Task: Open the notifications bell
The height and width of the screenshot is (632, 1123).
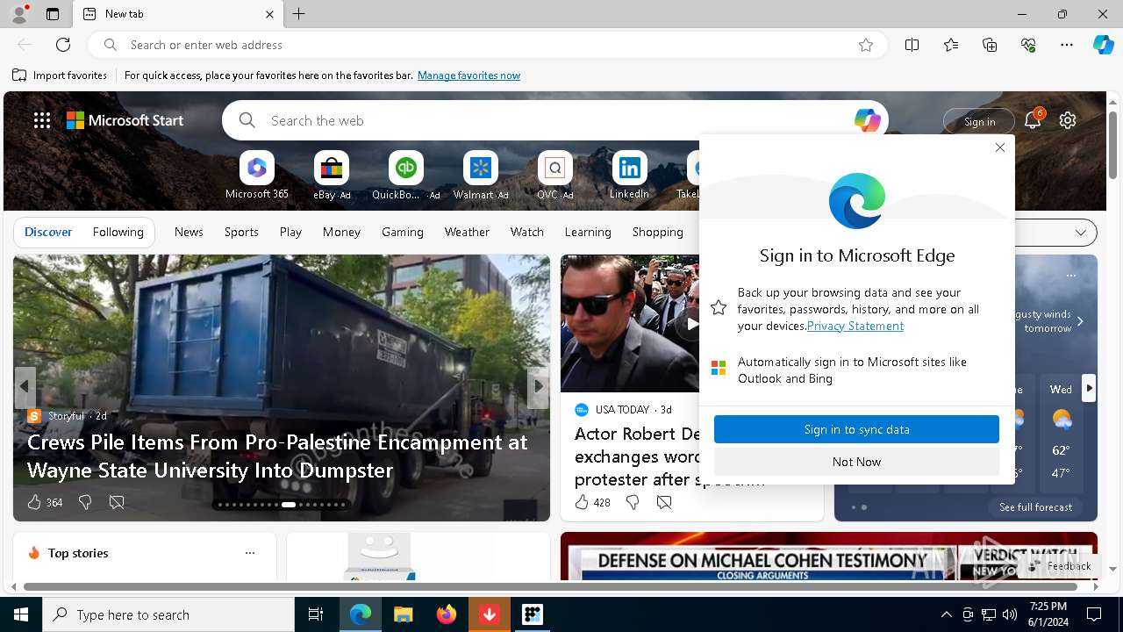Action: [1033, 120]
